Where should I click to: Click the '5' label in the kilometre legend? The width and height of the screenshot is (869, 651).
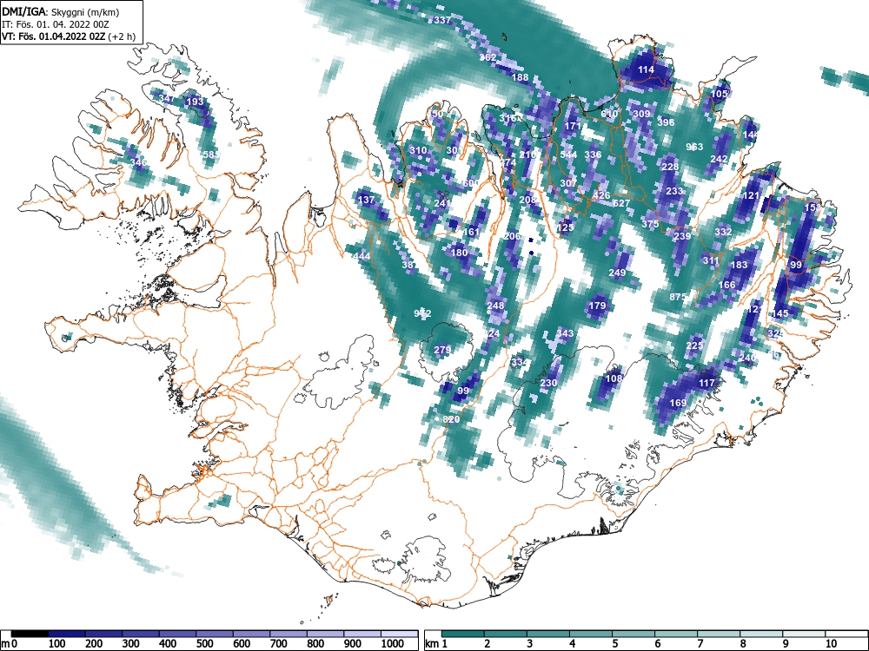click(614, 644)
